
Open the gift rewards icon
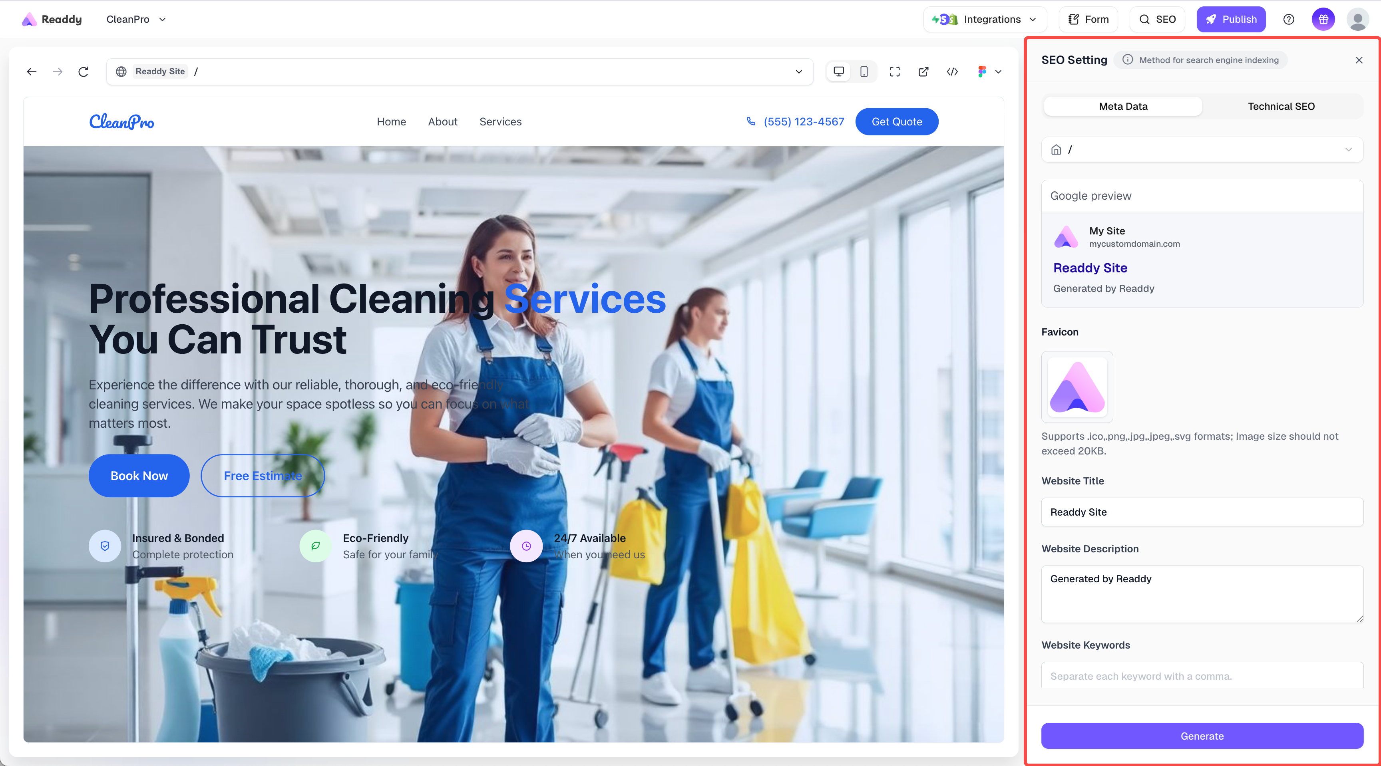click(1323, 19)
